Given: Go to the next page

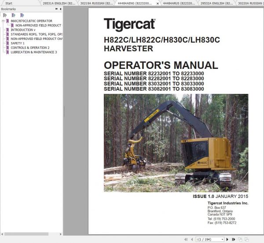Looking at the screenshot, I should pyautogui.click(x=227, y=239).
